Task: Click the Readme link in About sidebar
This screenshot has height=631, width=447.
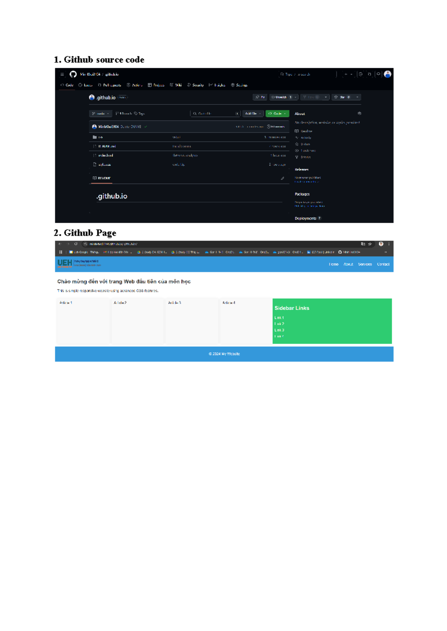Action: pyautogui.click(x=304, y=131)
